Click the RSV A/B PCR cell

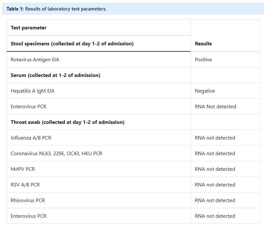pos(25,185)
